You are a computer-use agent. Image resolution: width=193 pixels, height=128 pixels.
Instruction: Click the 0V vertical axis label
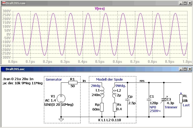click(9, 34)
